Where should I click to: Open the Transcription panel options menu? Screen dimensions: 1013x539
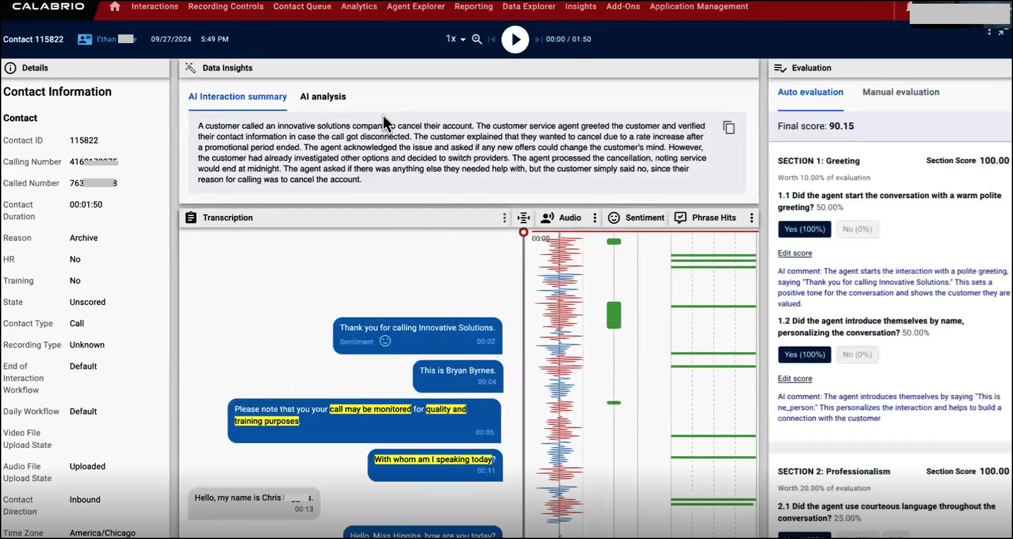pyautogui.click(x=504, y=218)
